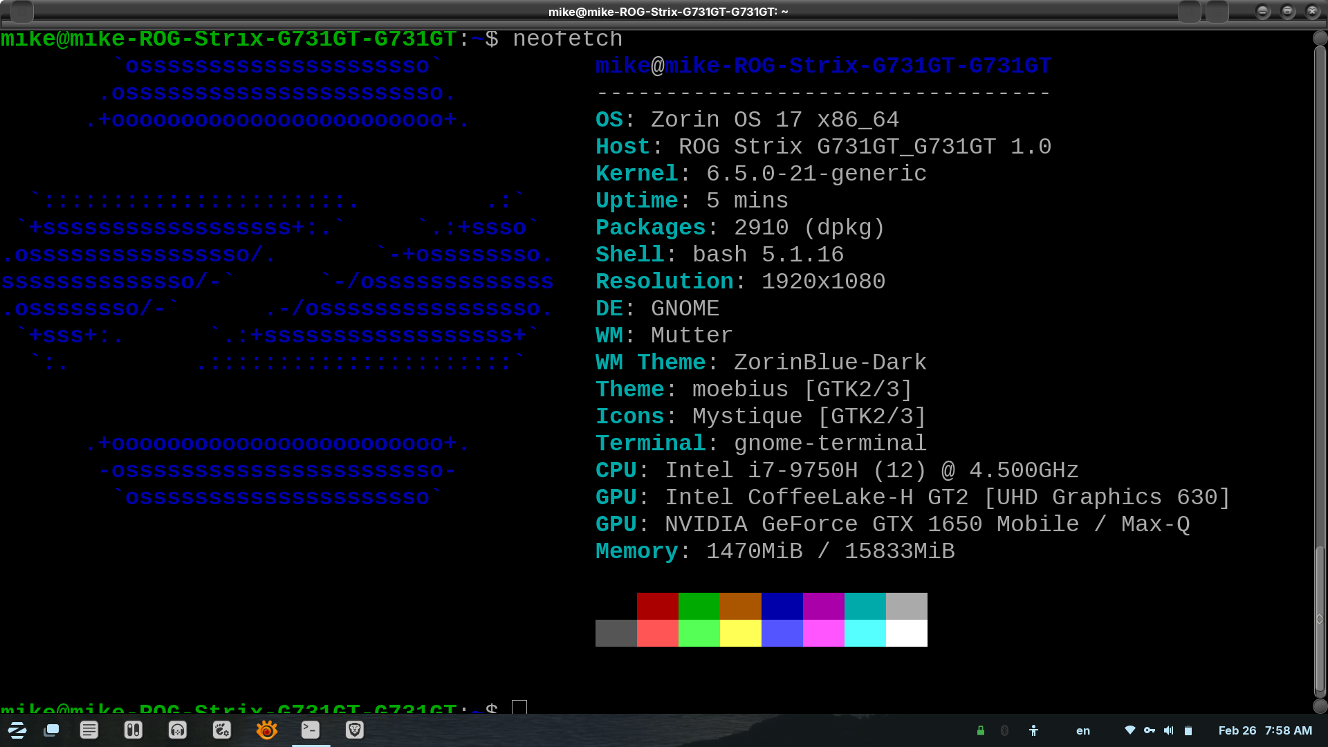Click the kernel value "6.5.0-21-generic"
This screenshot has width=1328, height=747.
pyautogui.click(x=817, y=174)
